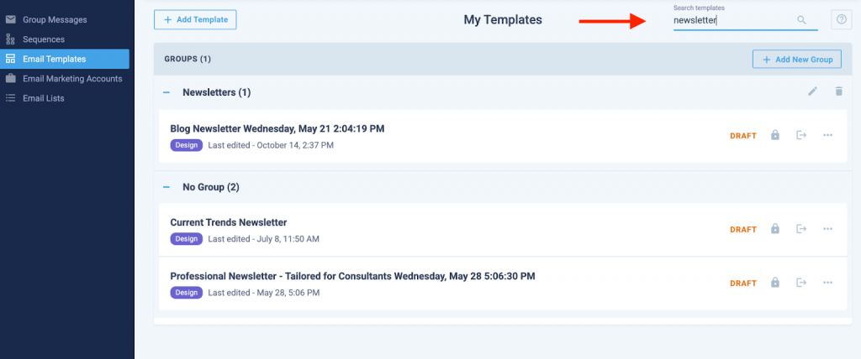This screenshot has height=359, width=861.
Task: Go to Group Messages in sidebar
Action: [55, 19]
